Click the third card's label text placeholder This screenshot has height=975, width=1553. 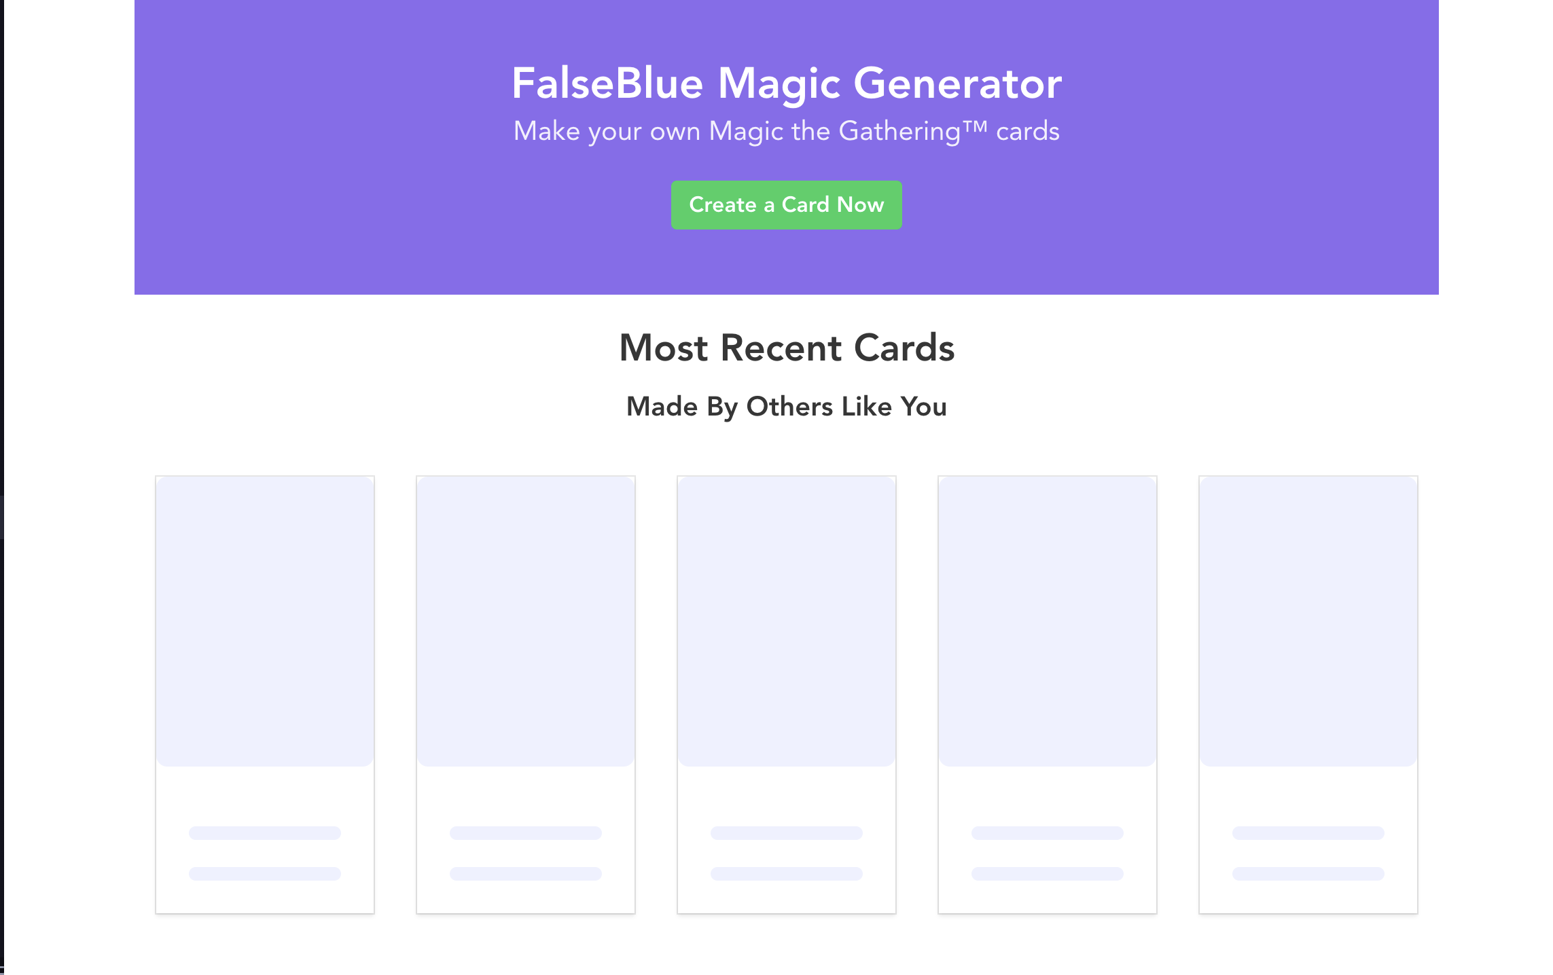pos(785,834)
